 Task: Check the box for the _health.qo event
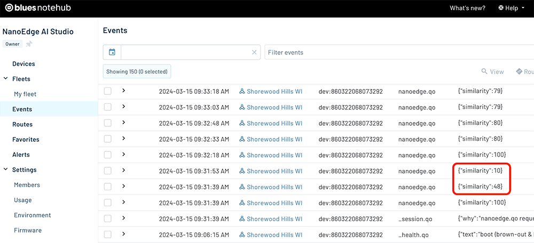(108, 234)
